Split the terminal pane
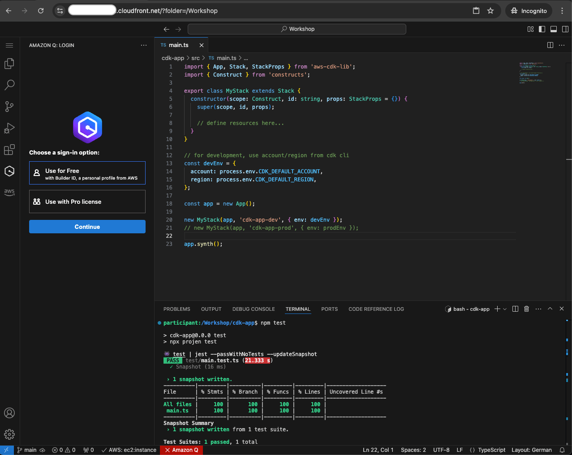Viewport: 572px width, 455px height. (x=515, y=309)
